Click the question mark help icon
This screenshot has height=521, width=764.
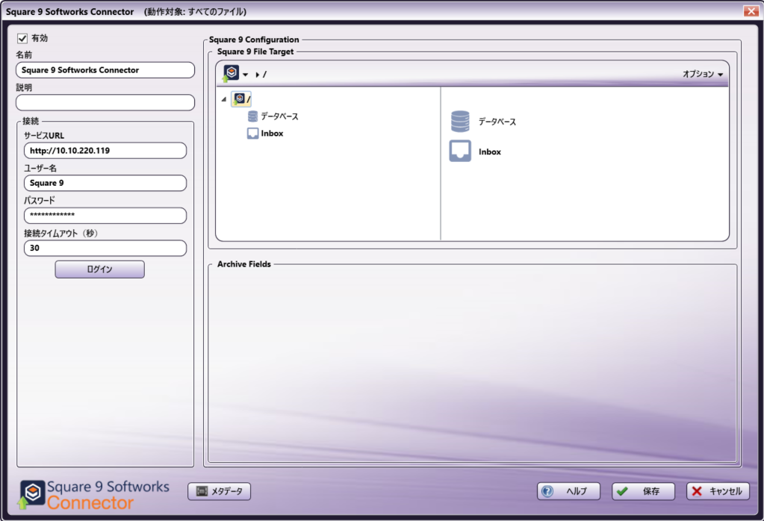[x=547, y=491]
